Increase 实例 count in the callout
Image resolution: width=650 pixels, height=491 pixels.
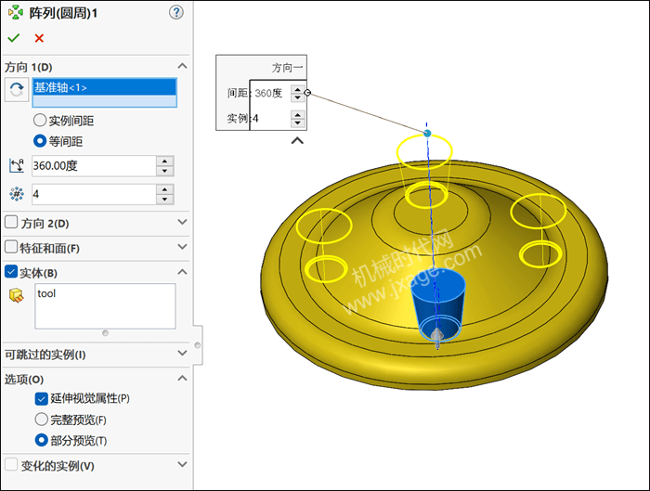click(298, 114)
